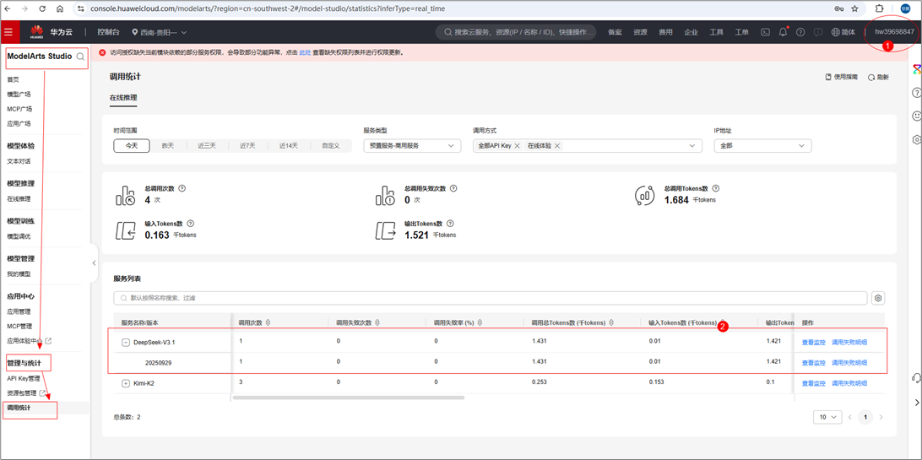Sort table by 调用次数 column

(x=268, y=322)
